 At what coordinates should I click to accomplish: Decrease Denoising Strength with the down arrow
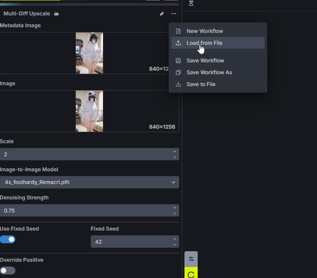pyautogui.click(x=175, y=213)
